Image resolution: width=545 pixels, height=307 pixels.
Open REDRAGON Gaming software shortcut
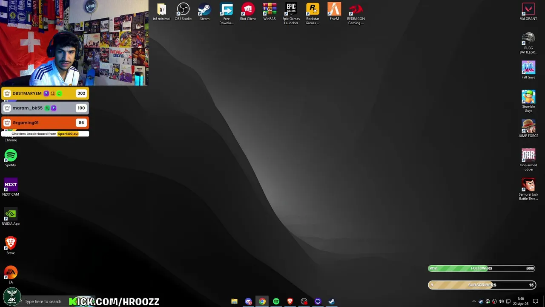click(356, 14)
